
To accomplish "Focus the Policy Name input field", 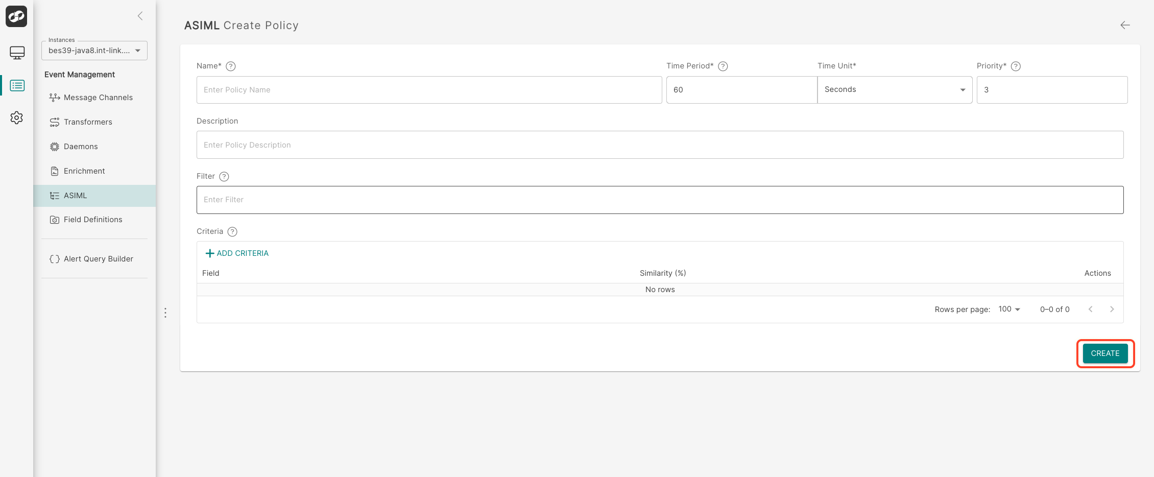I will [429, 90].
